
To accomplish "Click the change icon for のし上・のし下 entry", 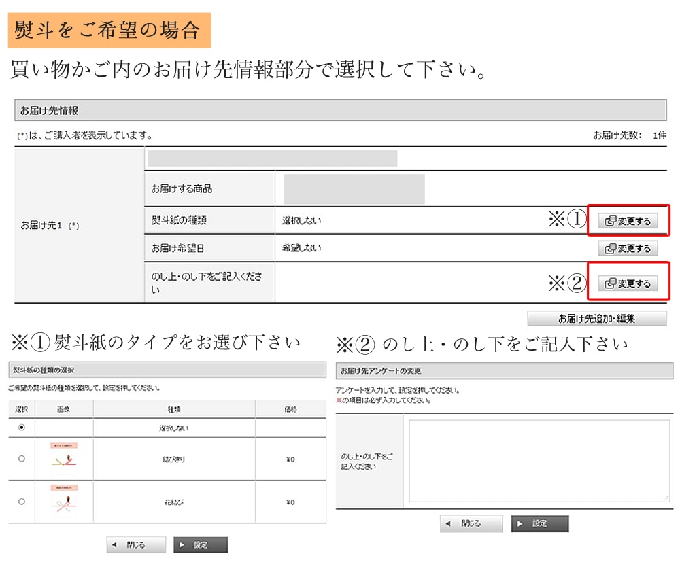I will 610,283.
